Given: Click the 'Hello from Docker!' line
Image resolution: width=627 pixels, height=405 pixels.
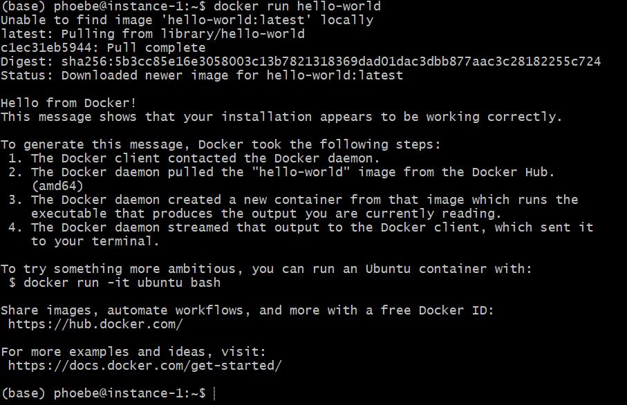Looking at the screenshot, I should 68,103.
